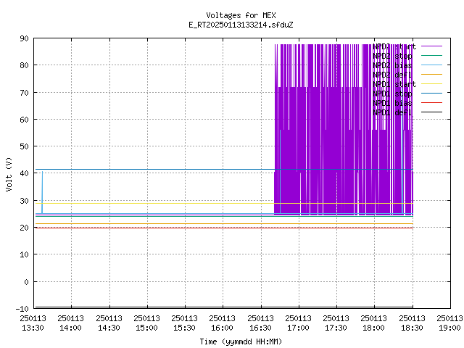The height and width of the screenshot is (348, 464).
Task: Select the file name E_RT20250113133214.sfduZ subtitle
Action: click(x=241, y=25)
